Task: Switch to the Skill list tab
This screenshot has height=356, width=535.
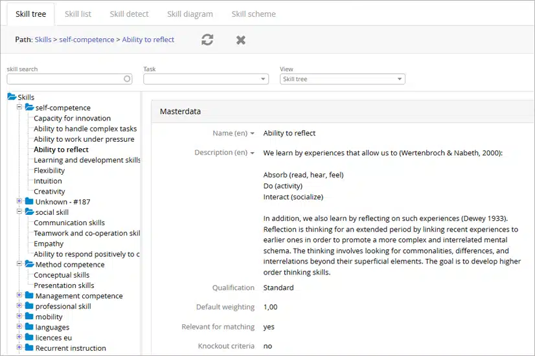Action: point(78,14)
